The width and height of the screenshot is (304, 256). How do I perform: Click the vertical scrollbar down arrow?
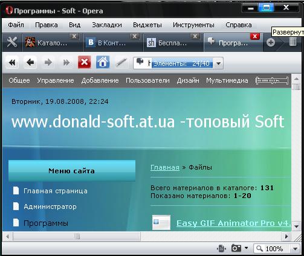pos(296,226)
